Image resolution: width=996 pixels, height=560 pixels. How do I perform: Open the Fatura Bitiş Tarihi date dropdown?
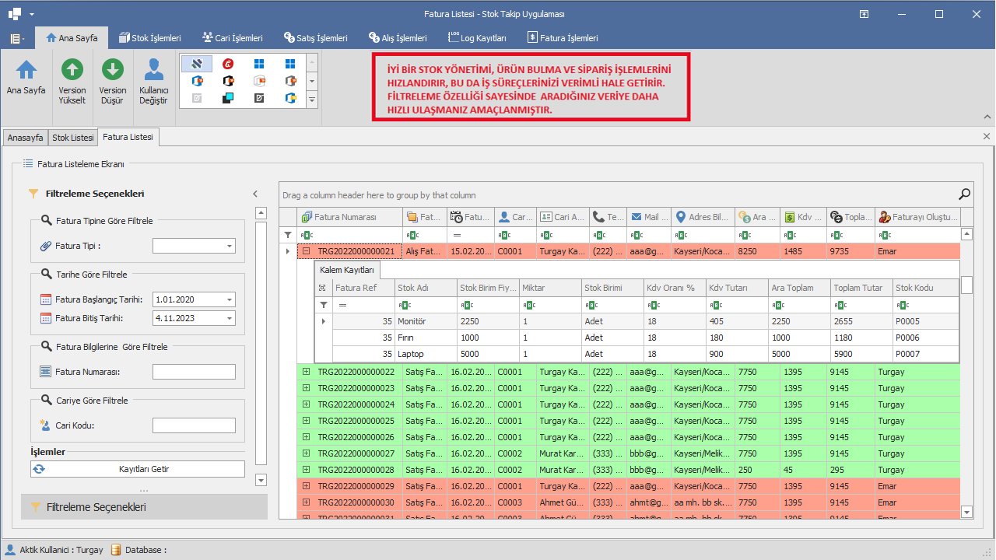[x=230, y=318]
